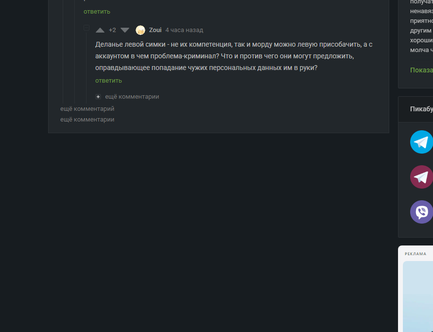
Task: Downvote the comment by Zoui
Action: [x=125, y=30]
